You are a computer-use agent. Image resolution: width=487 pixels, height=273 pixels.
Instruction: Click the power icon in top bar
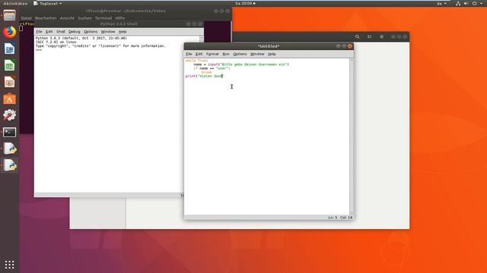pyautogui.click(x=474, y=3)
